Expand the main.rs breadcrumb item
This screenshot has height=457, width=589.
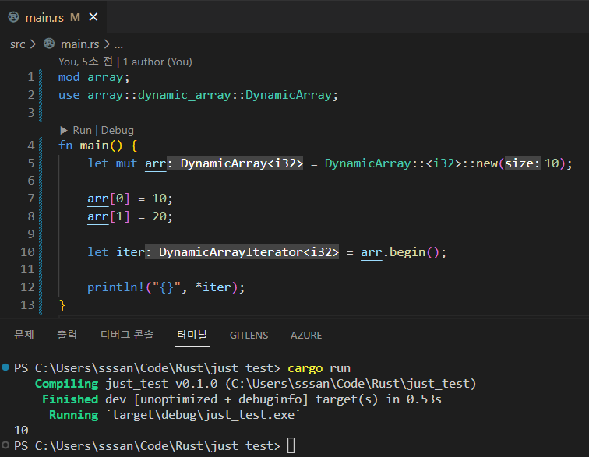pyautogui.click(x=80, y=44)
